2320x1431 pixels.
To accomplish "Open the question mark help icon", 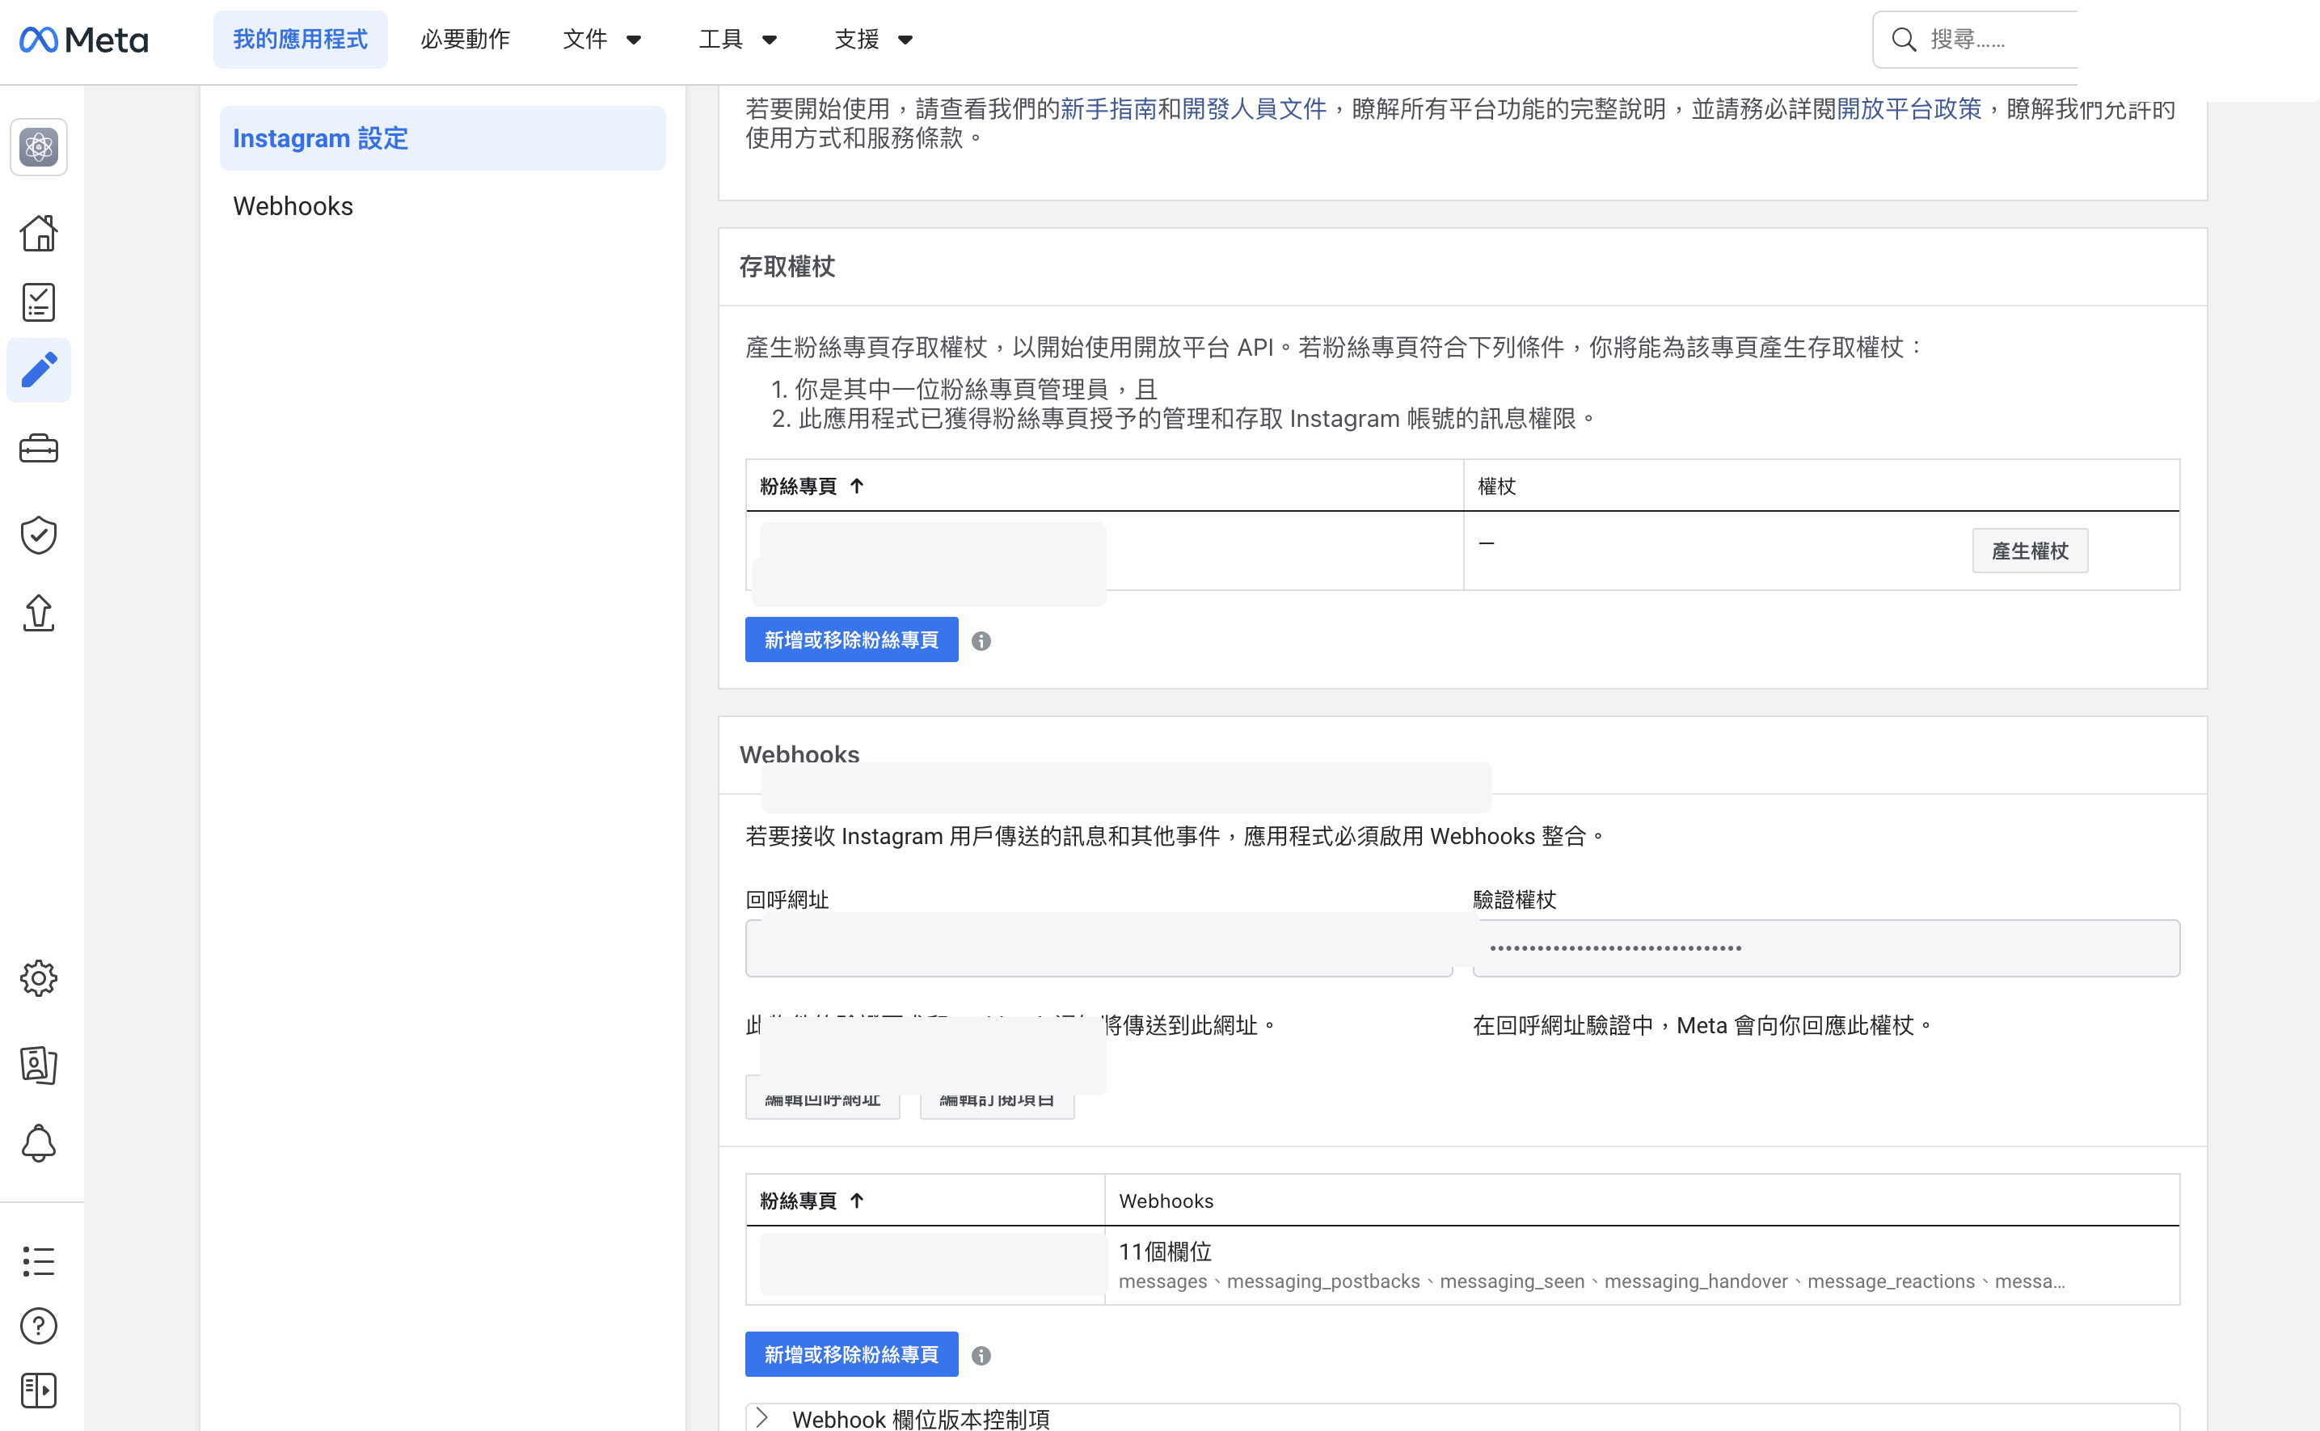I will 39,1326.
